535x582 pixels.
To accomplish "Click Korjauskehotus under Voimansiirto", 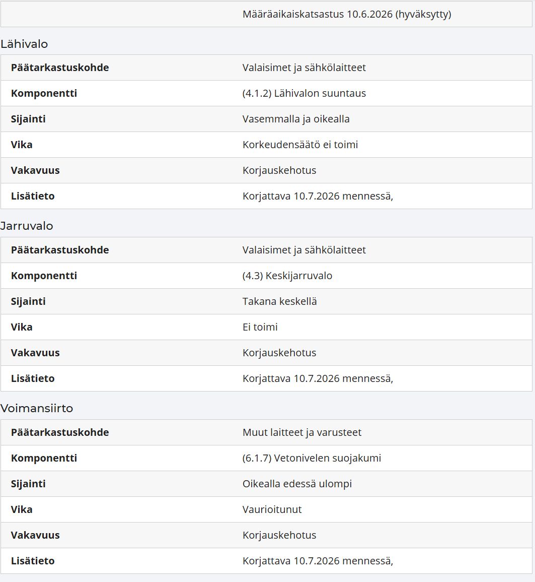I will (x=279, y=535).
